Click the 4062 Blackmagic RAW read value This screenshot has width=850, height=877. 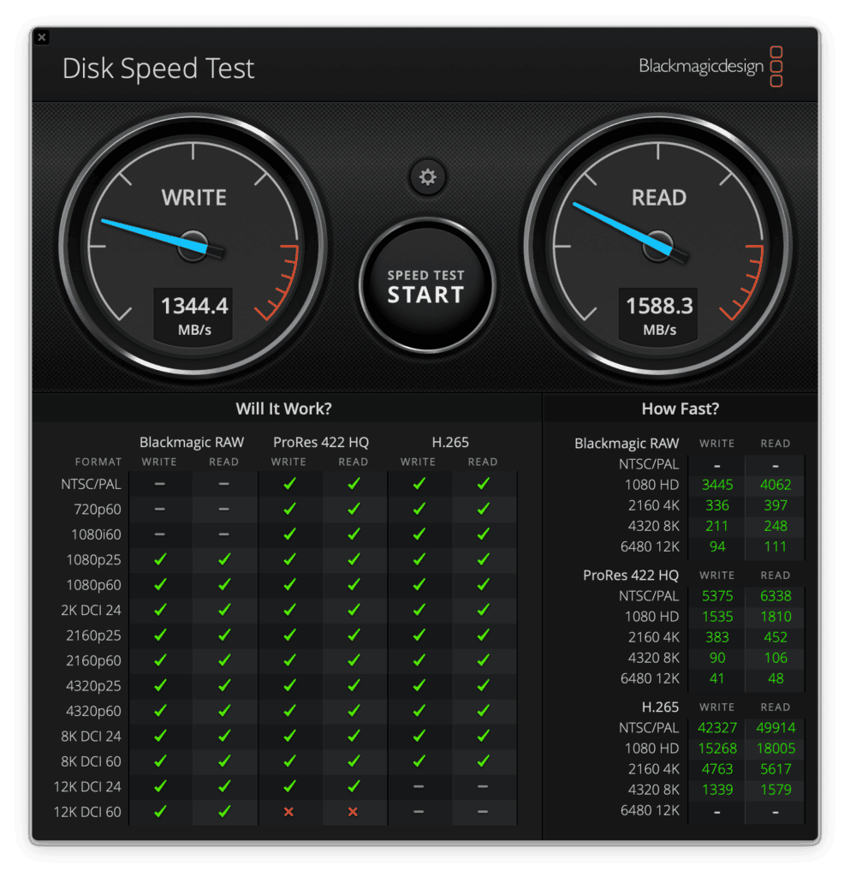[x=775, y=485]
